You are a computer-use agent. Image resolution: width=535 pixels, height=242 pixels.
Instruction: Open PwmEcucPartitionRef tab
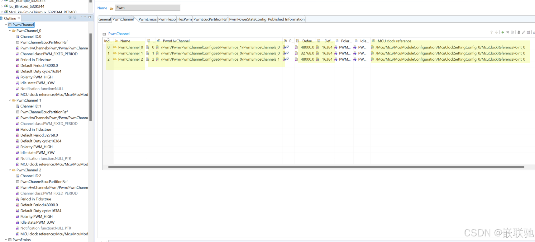click(211, 19)
